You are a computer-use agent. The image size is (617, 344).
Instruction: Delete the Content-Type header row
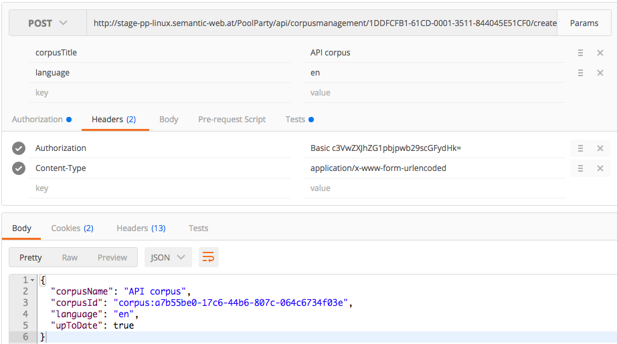pos(600,168)
